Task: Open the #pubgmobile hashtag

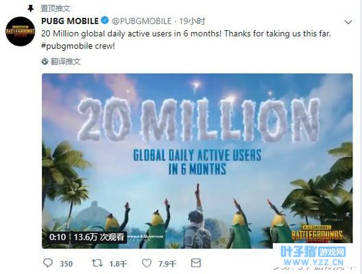Action: click(67, 46)
